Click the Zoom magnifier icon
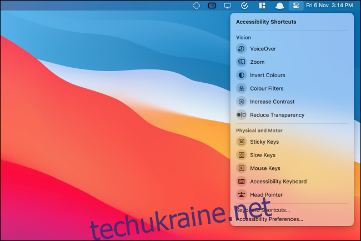Screen dimensions: 361x241 241,62
